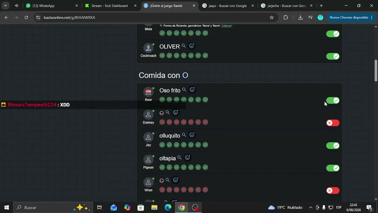Toggle approval switch for Oso frito
Image resolution: width=378 pixels, height=213 pixels.
click(333, 101)
